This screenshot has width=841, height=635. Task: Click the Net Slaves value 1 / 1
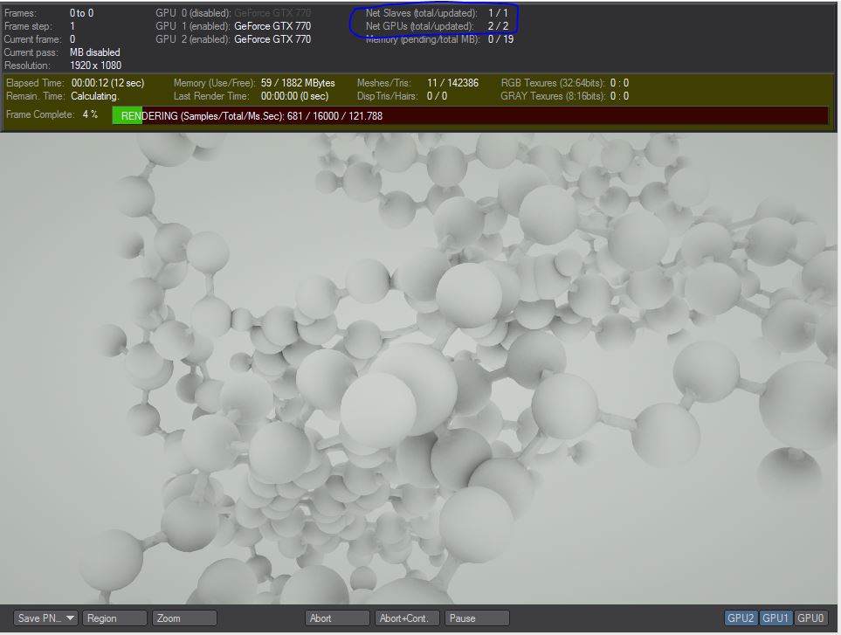pos(498,13)
